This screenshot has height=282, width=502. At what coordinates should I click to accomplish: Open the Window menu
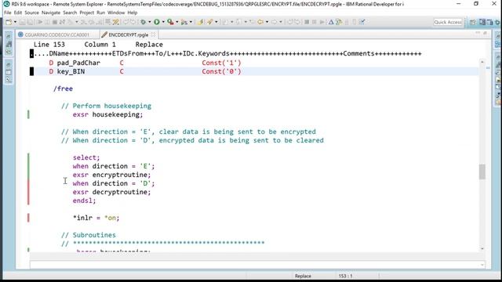click(116, 13)
